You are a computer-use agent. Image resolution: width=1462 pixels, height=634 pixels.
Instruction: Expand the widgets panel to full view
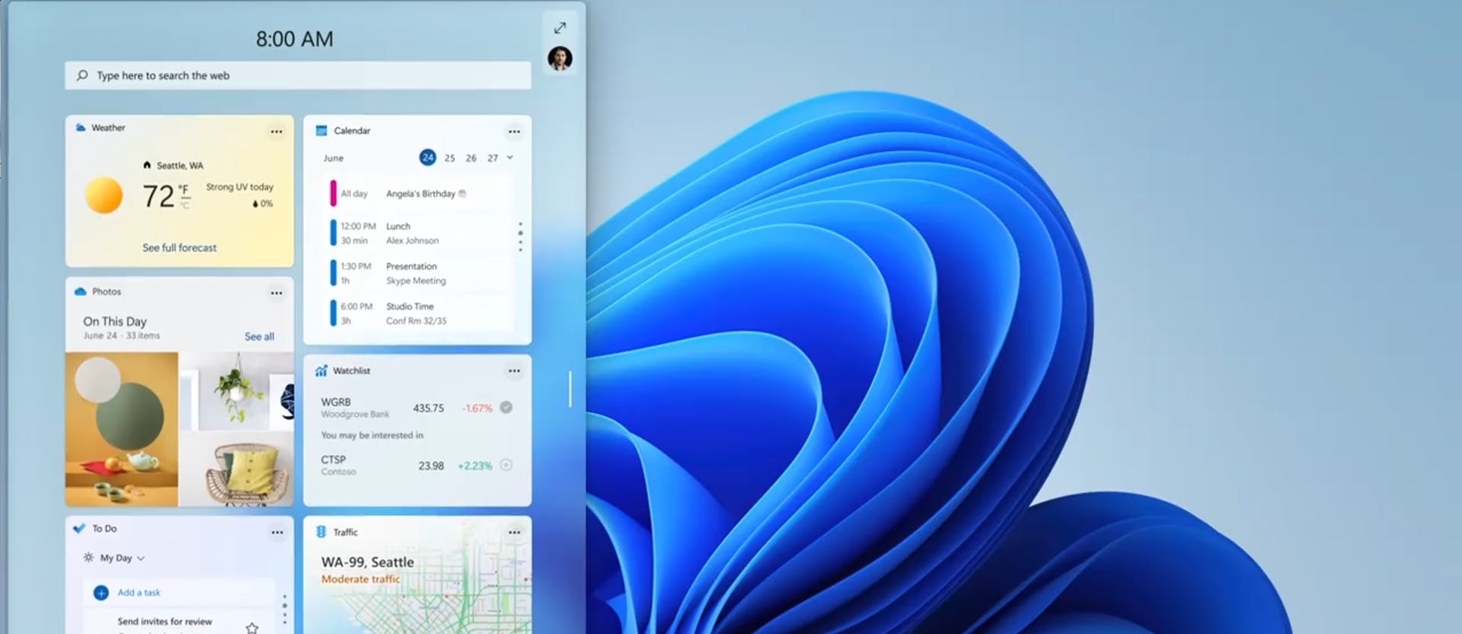click(x=559, y=28)
